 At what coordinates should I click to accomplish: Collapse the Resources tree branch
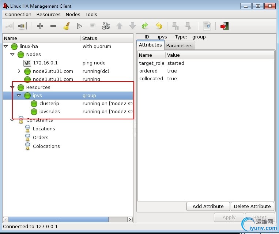(12, 87)
